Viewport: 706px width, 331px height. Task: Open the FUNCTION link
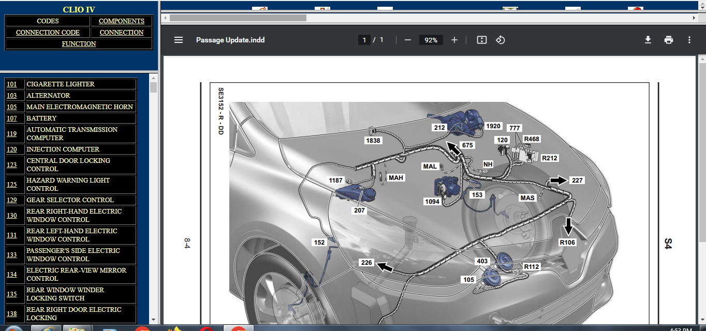[x=79, y=44]
